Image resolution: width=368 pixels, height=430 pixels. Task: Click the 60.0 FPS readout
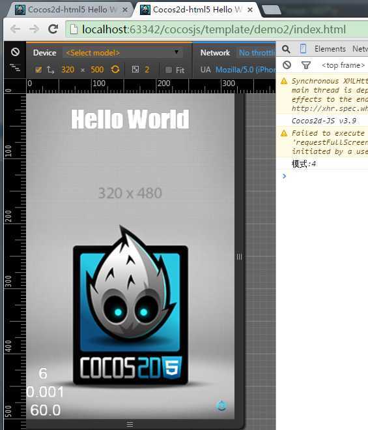[x=46, y=410]
